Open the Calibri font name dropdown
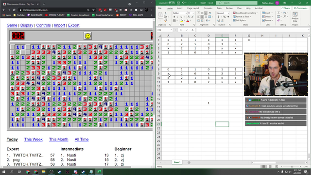The width and height of the screenshot is (311, 175). [x=186, y=13]
